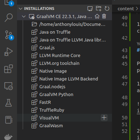Open the Explorer view in activity bar
This screenshot has width=140, height=140.
coord(9,2)
